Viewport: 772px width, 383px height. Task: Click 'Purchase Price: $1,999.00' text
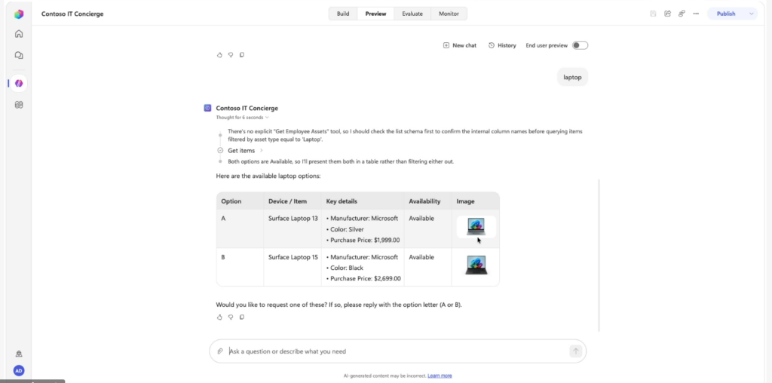[x=365, y=241]
